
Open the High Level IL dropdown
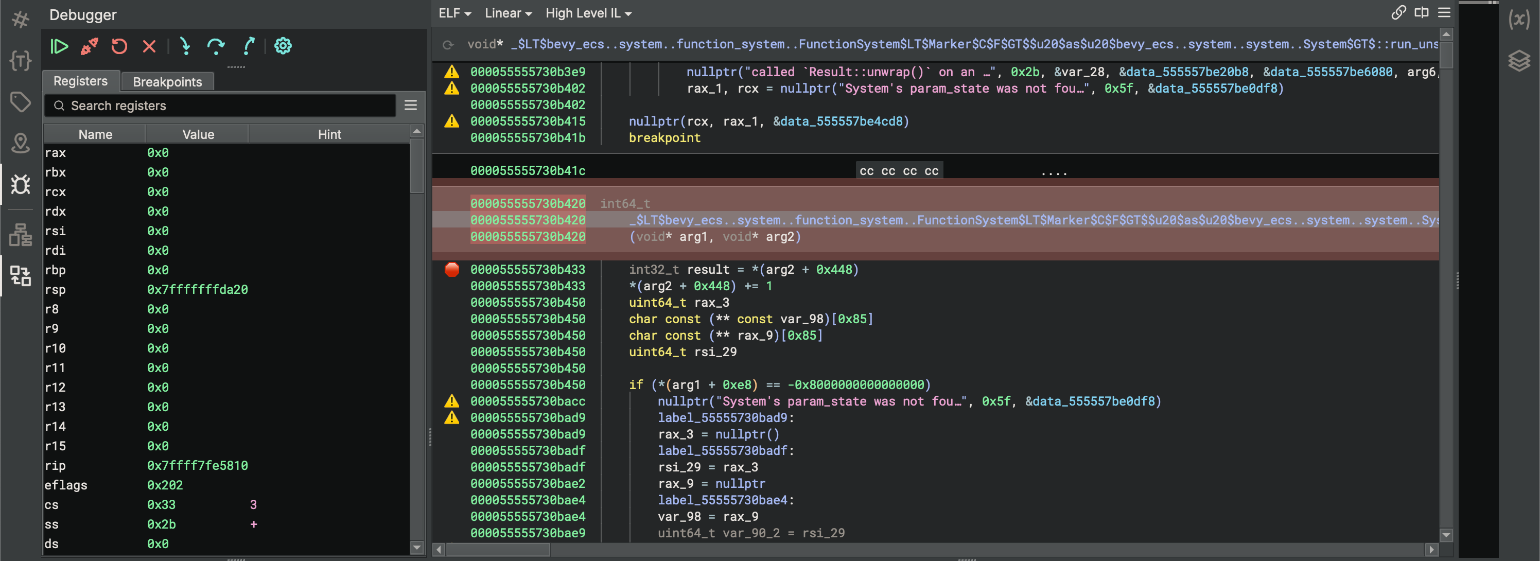[x=588, y=13]
